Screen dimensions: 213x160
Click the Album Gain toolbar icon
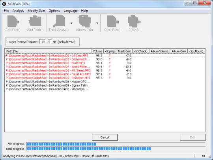pyautogui.click(x=84, y=21)
